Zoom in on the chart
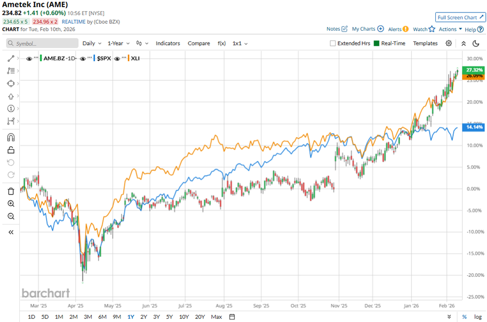This screenshot has height=322, width=487. (11, 204)
